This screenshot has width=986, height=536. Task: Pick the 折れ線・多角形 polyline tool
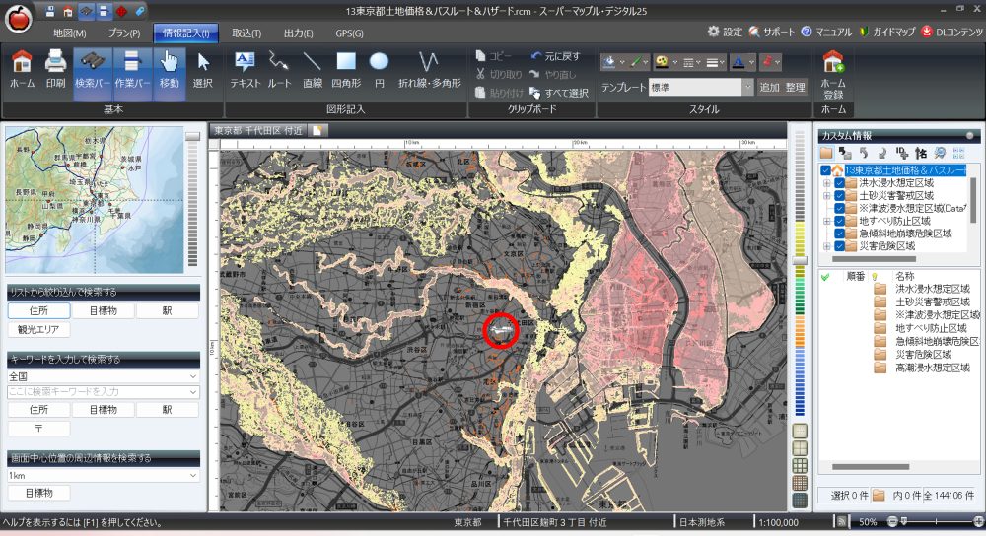(x=429, y=70)
